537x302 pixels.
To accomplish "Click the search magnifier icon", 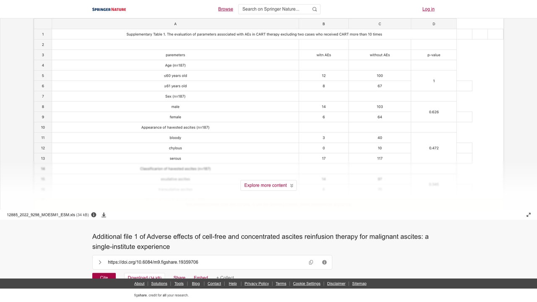I will click(x=315, y=9).
